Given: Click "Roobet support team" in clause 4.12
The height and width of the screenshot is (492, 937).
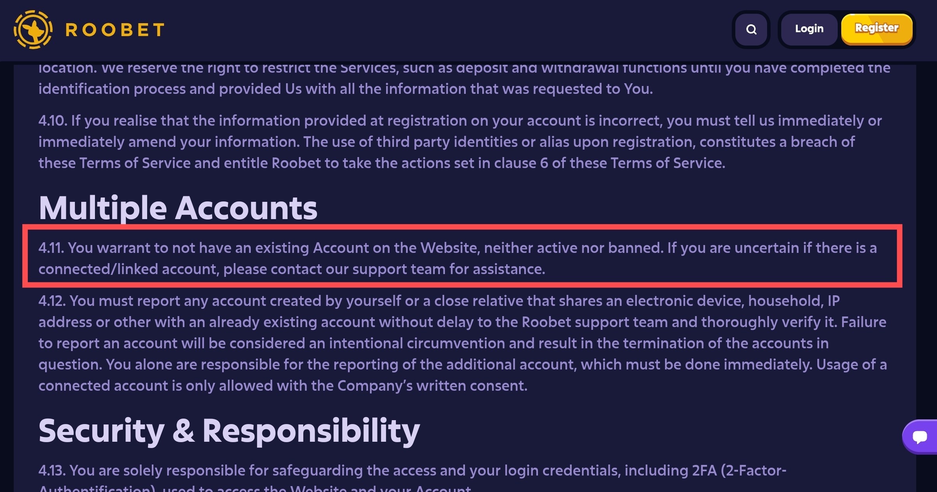Looking at the screenshot, I should (595, 322).
